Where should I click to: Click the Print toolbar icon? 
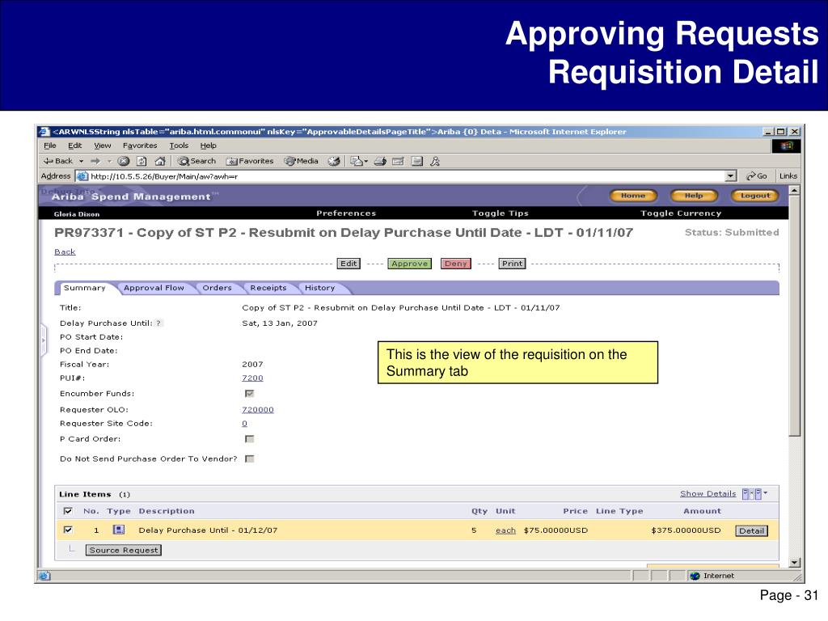tap(380, 161)
